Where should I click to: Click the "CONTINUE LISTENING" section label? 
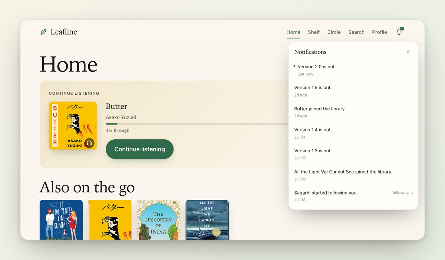(x=74, y=93)
